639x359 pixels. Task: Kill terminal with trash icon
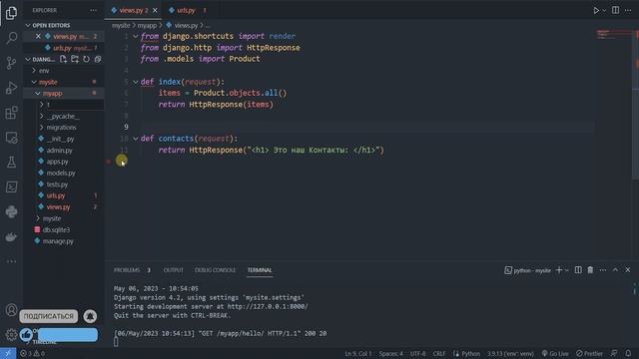[x=590, y=270]
